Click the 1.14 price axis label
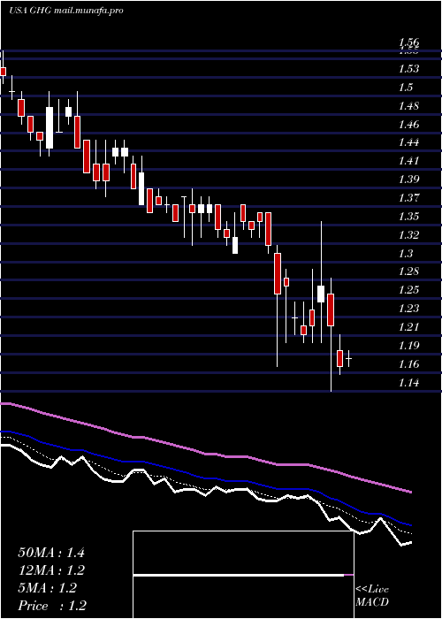This screenshot has width=442, height=619. (408, 383)
